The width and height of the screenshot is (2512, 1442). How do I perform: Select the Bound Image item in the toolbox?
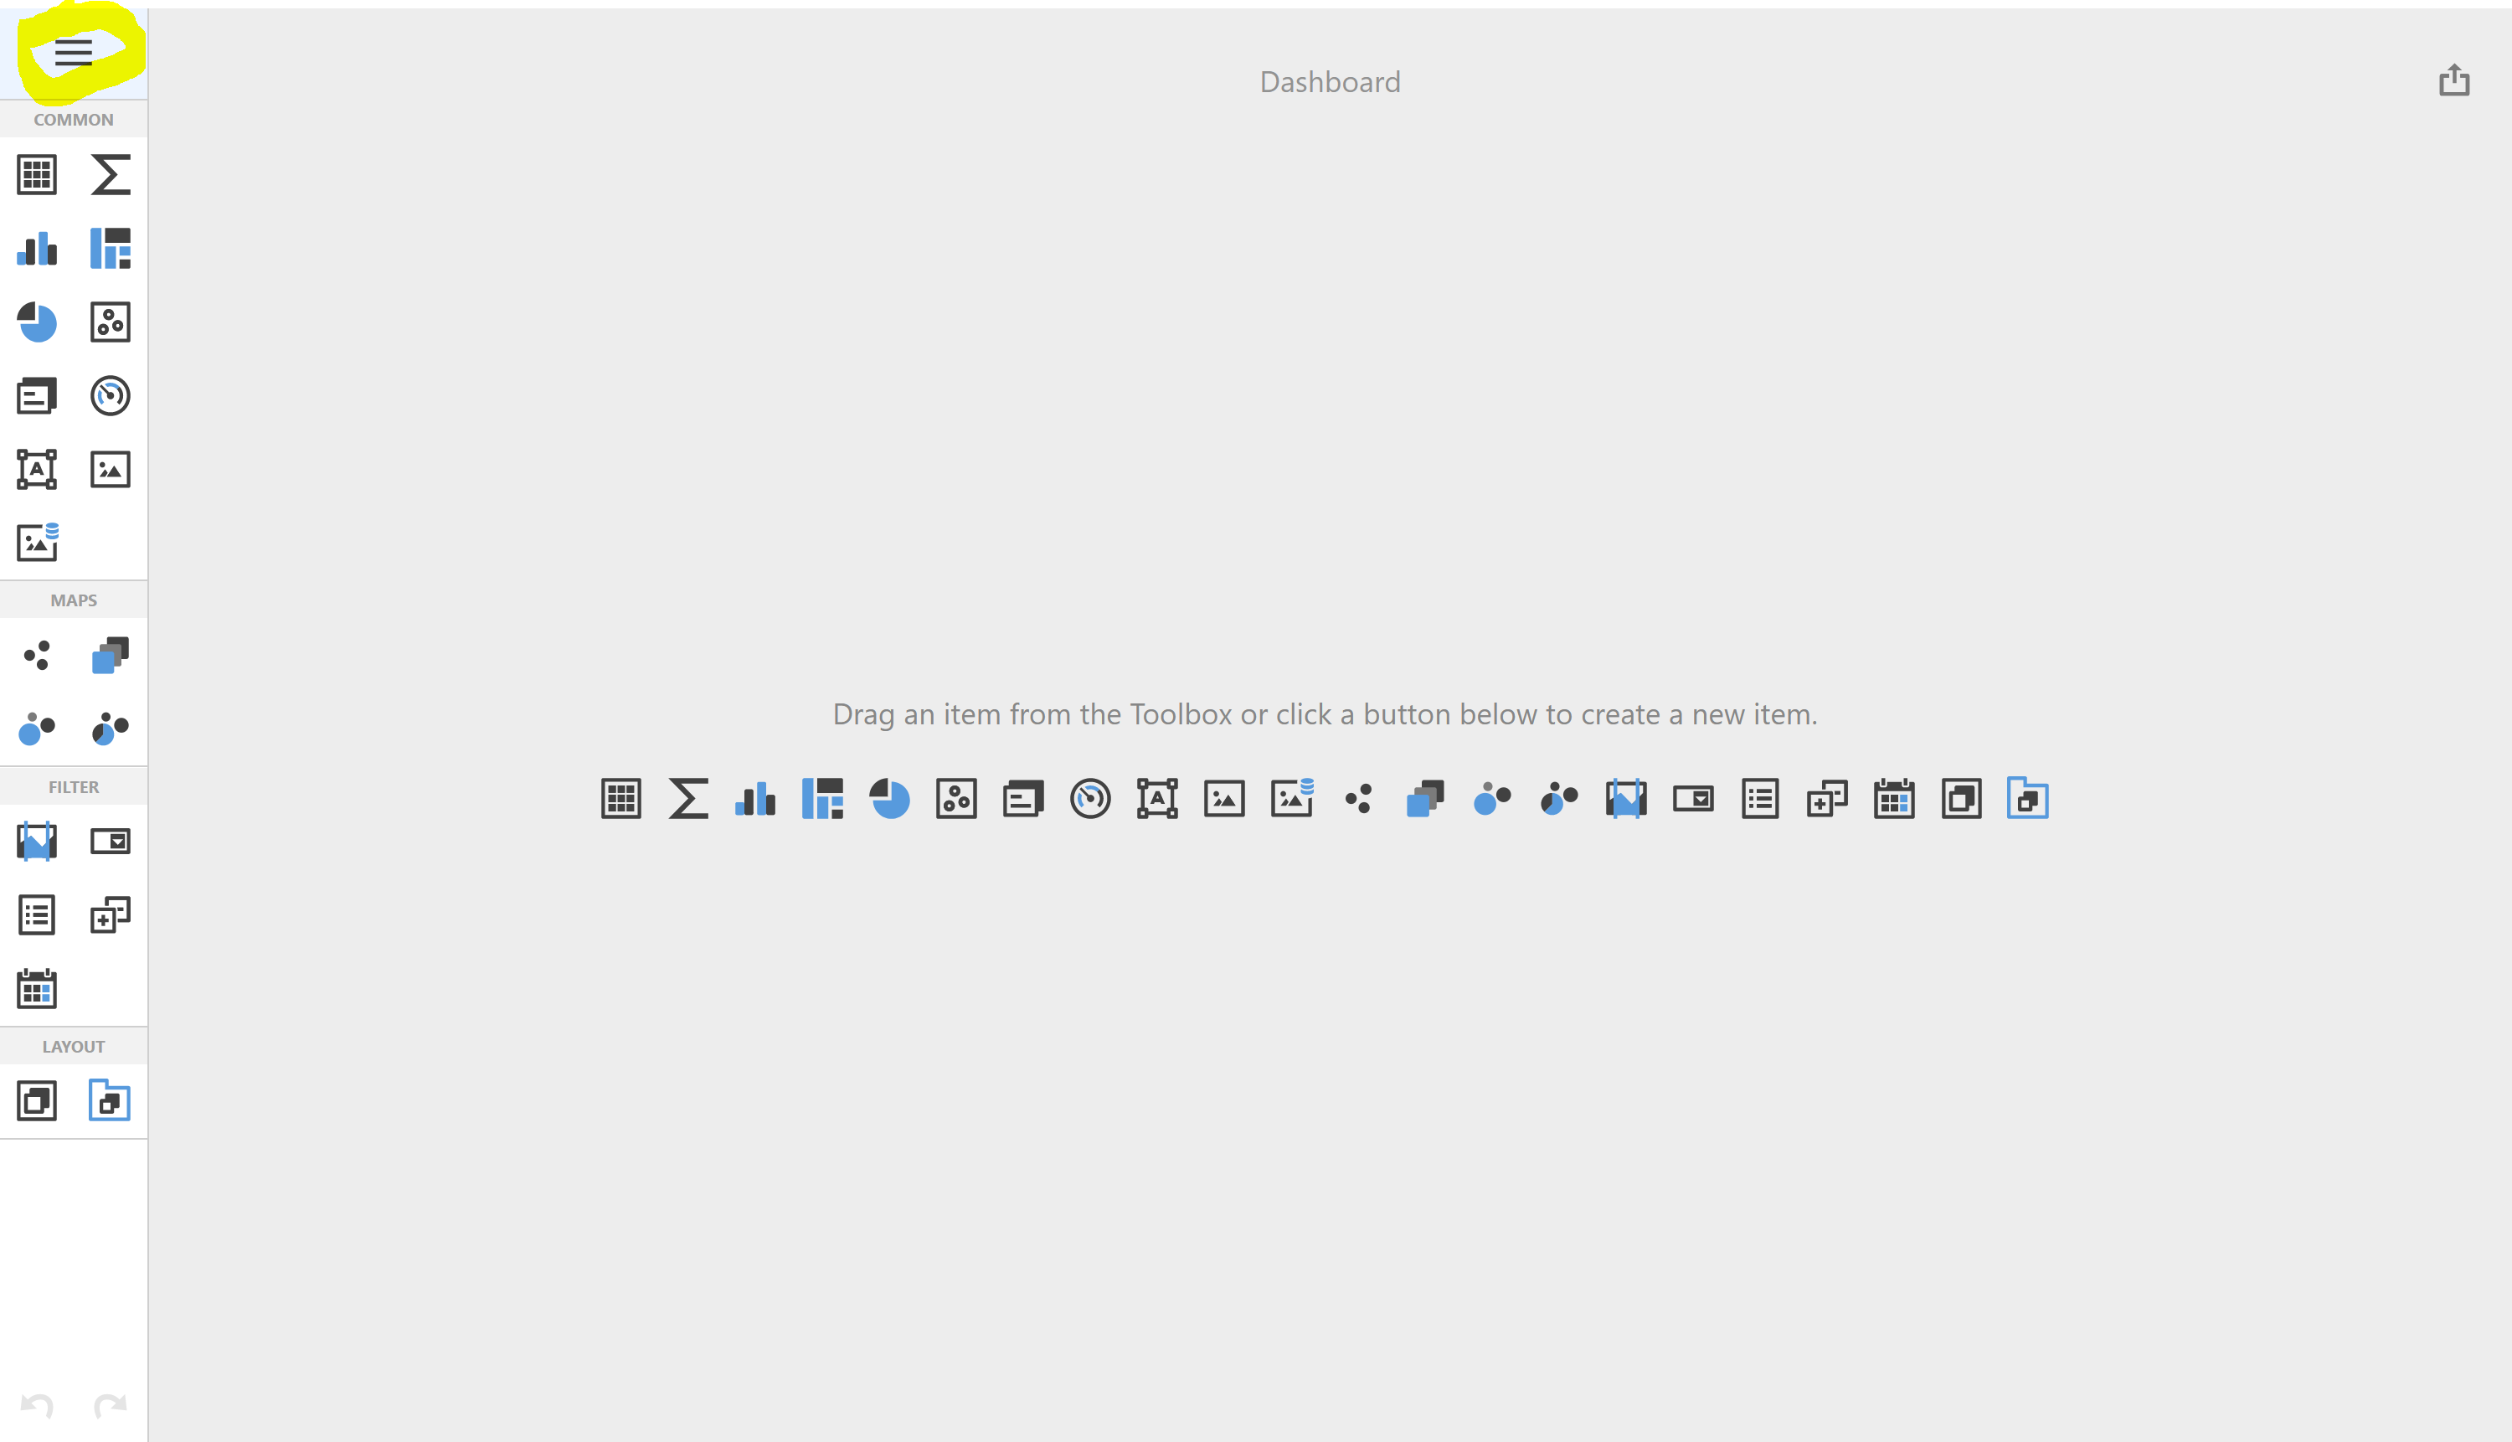[x=37, y=543]
